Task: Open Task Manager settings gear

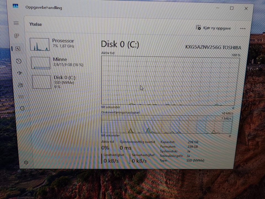Action: coord(26,163)
